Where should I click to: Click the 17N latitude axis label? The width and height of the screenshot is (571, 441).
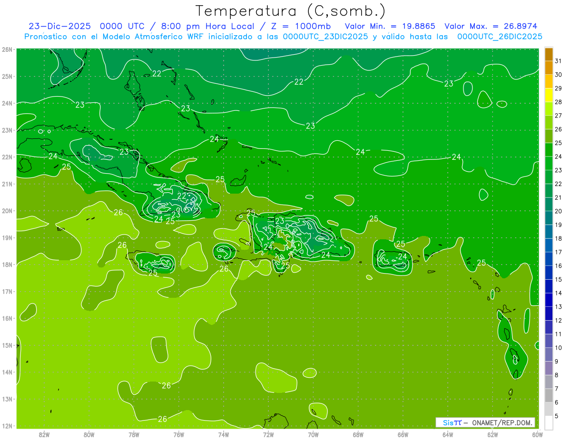click(7, 292)
